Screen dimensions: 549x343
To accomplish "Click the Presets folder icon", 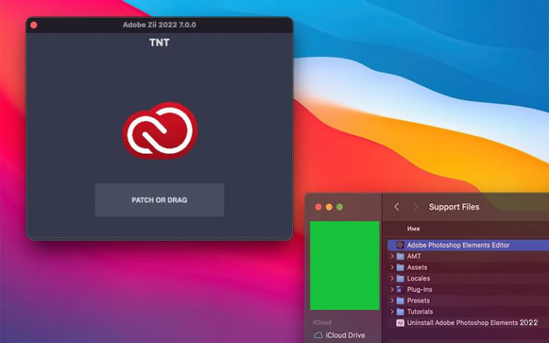I will pyautogui.click(x=400, y=301).
